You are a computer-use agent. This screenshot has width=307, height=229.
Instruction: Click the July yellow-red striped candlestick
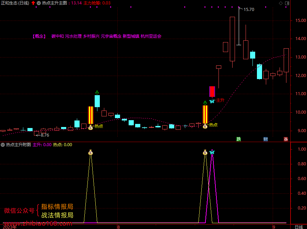point(91,115)
